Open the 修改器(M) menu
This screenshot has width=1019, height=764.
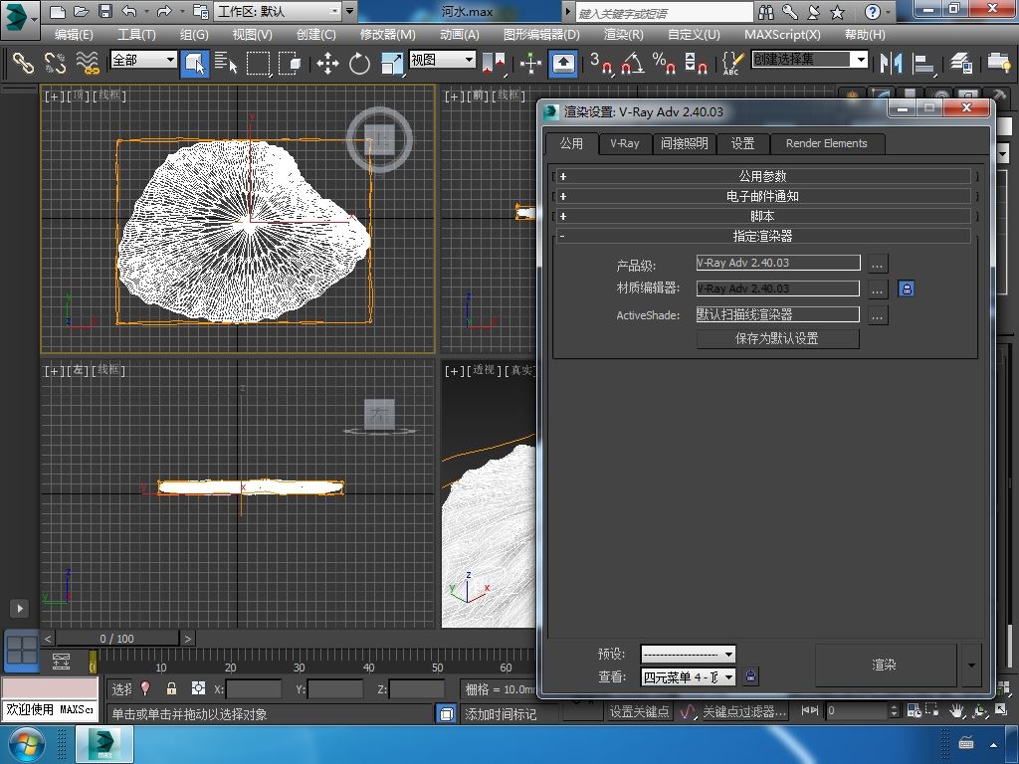click(387, 35)
